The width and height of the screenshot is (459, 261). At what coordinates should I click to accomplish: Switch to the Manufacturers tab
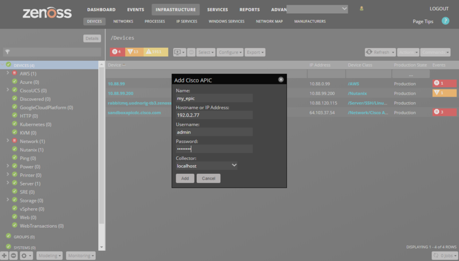(x=310, y=21)
